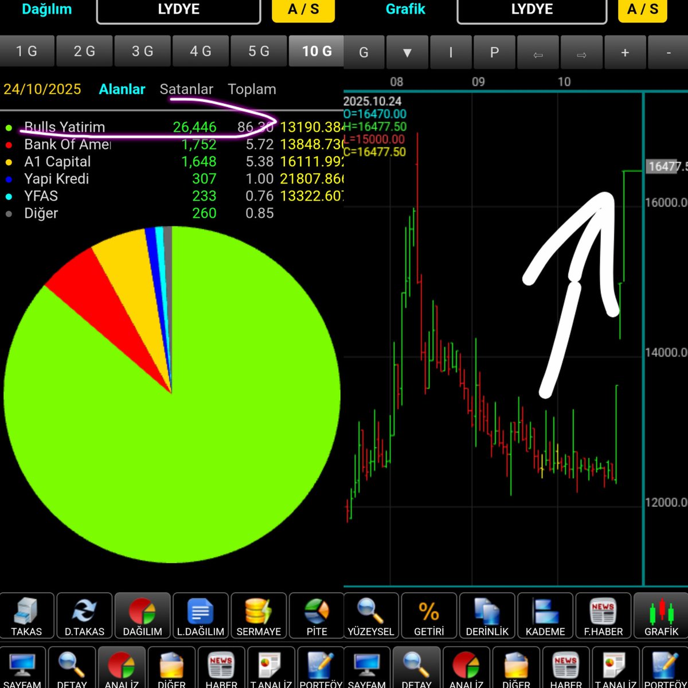The image size is (688, 688).
Task: Open HABER in the Dağılım panel
Action: 221,668
